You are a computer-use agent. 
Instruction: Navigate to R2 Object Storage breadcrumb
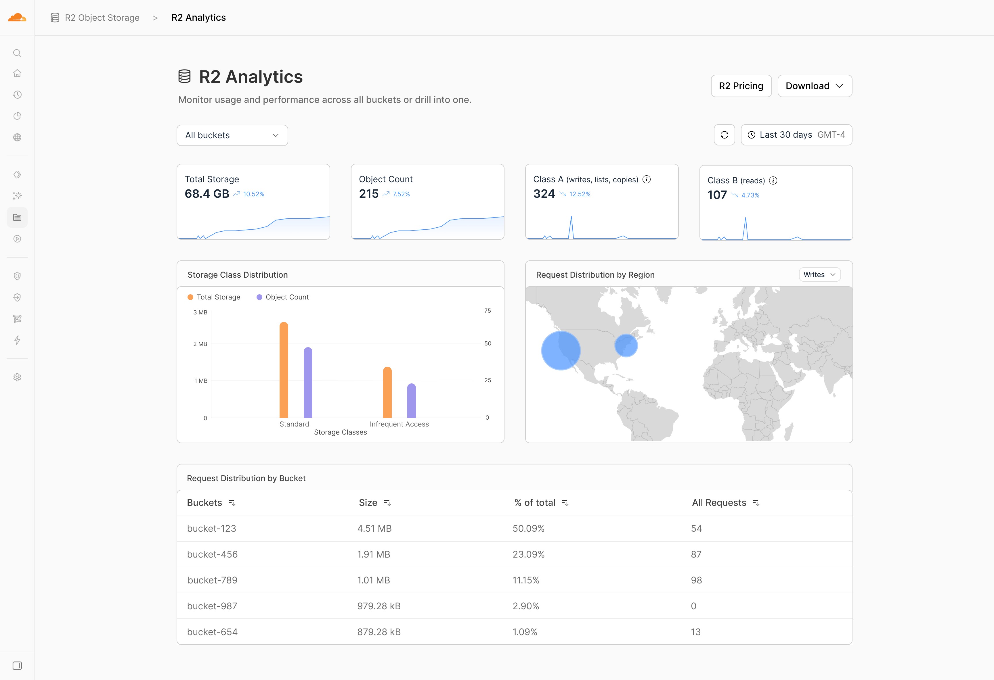(102, 18)
